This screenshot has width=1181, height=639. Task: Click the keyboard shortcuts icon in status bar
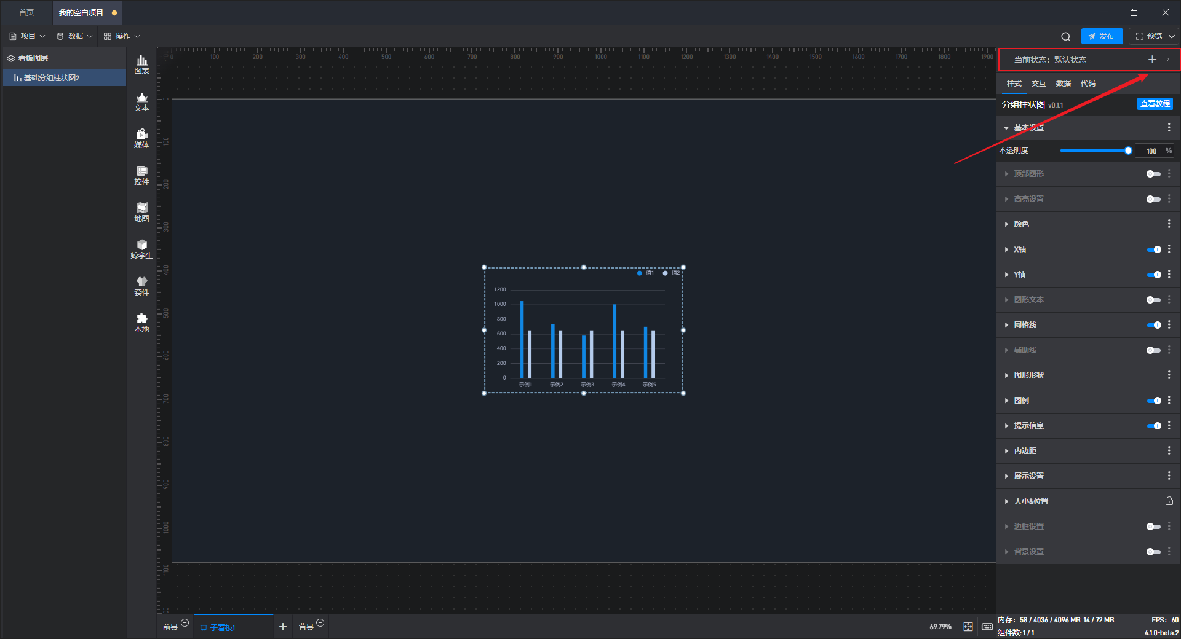tap(987, 627)
